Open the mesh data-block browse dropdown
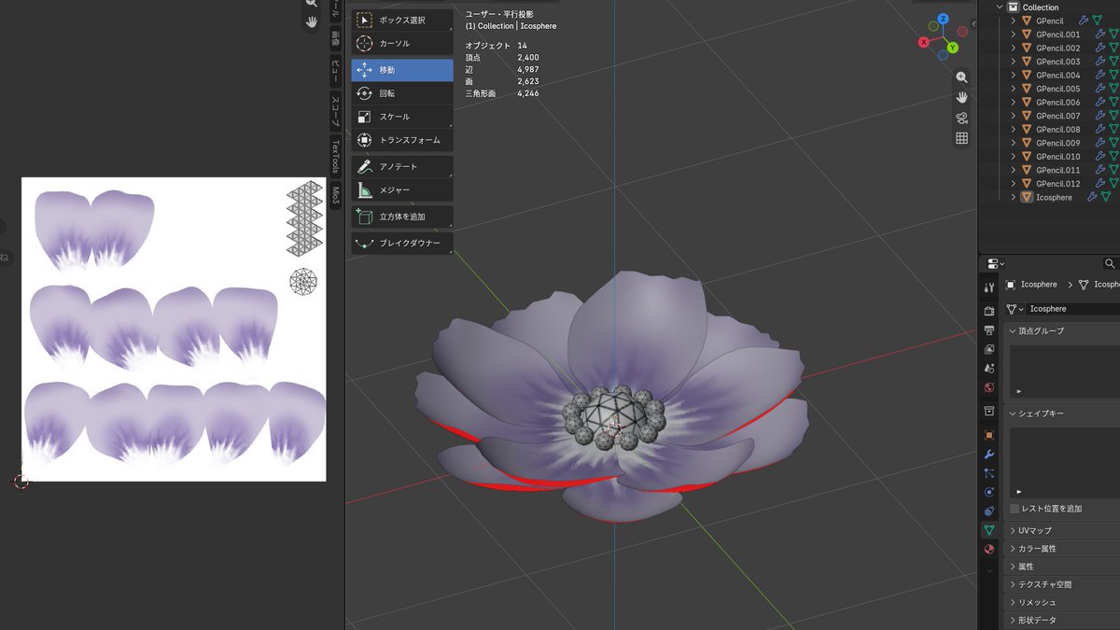Screen dimensions: 1120x630 coord(1015,309)
